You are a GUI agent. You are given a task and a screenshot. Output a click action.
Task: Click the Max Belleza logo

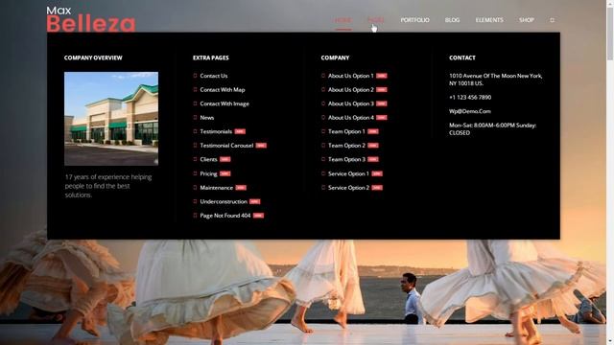point(91,19)
